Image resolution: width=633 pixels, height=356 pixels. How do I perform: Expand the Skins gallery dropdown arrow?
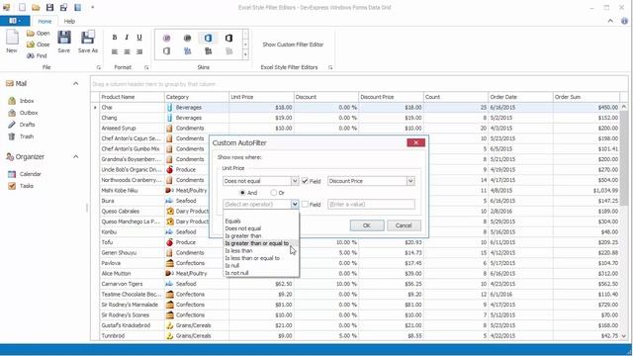pyautogui.click(x=245, y=54)
